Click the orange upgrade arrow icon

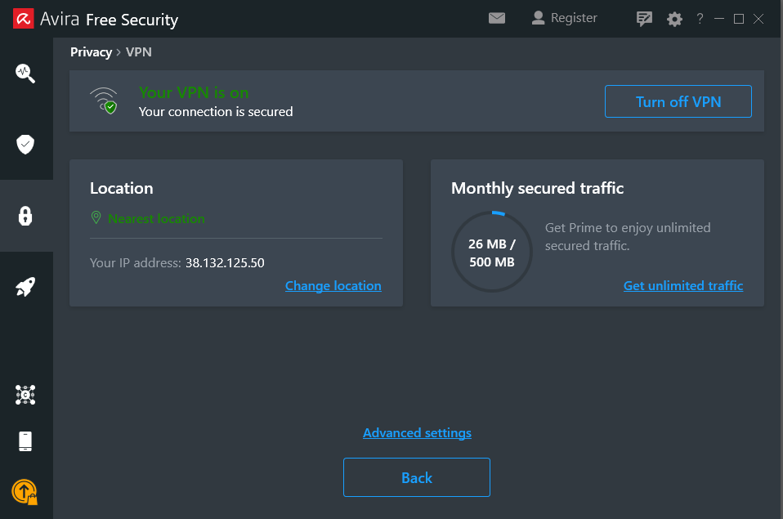pos(25,492)
